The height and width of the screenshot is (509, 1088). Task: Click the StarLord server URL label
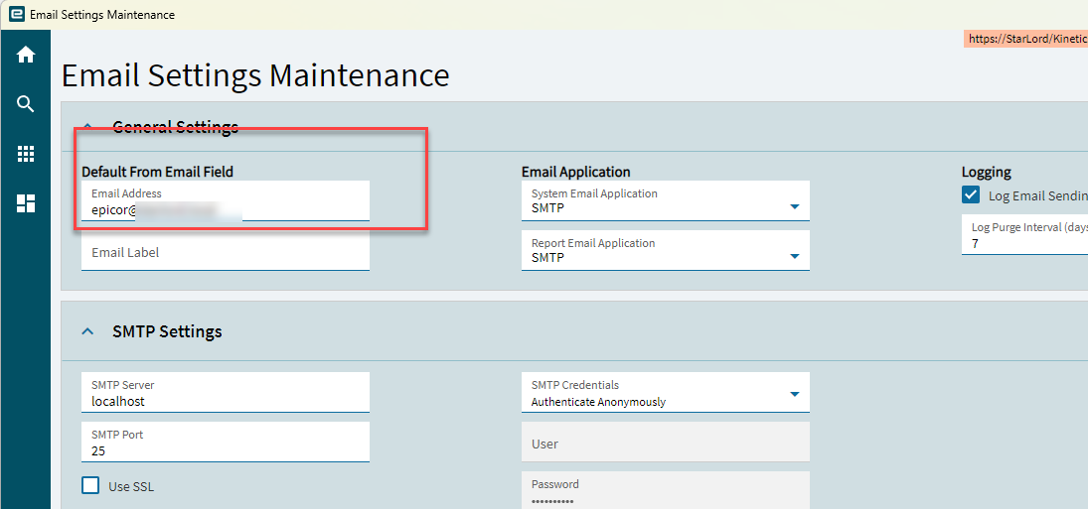point(1025,39)
